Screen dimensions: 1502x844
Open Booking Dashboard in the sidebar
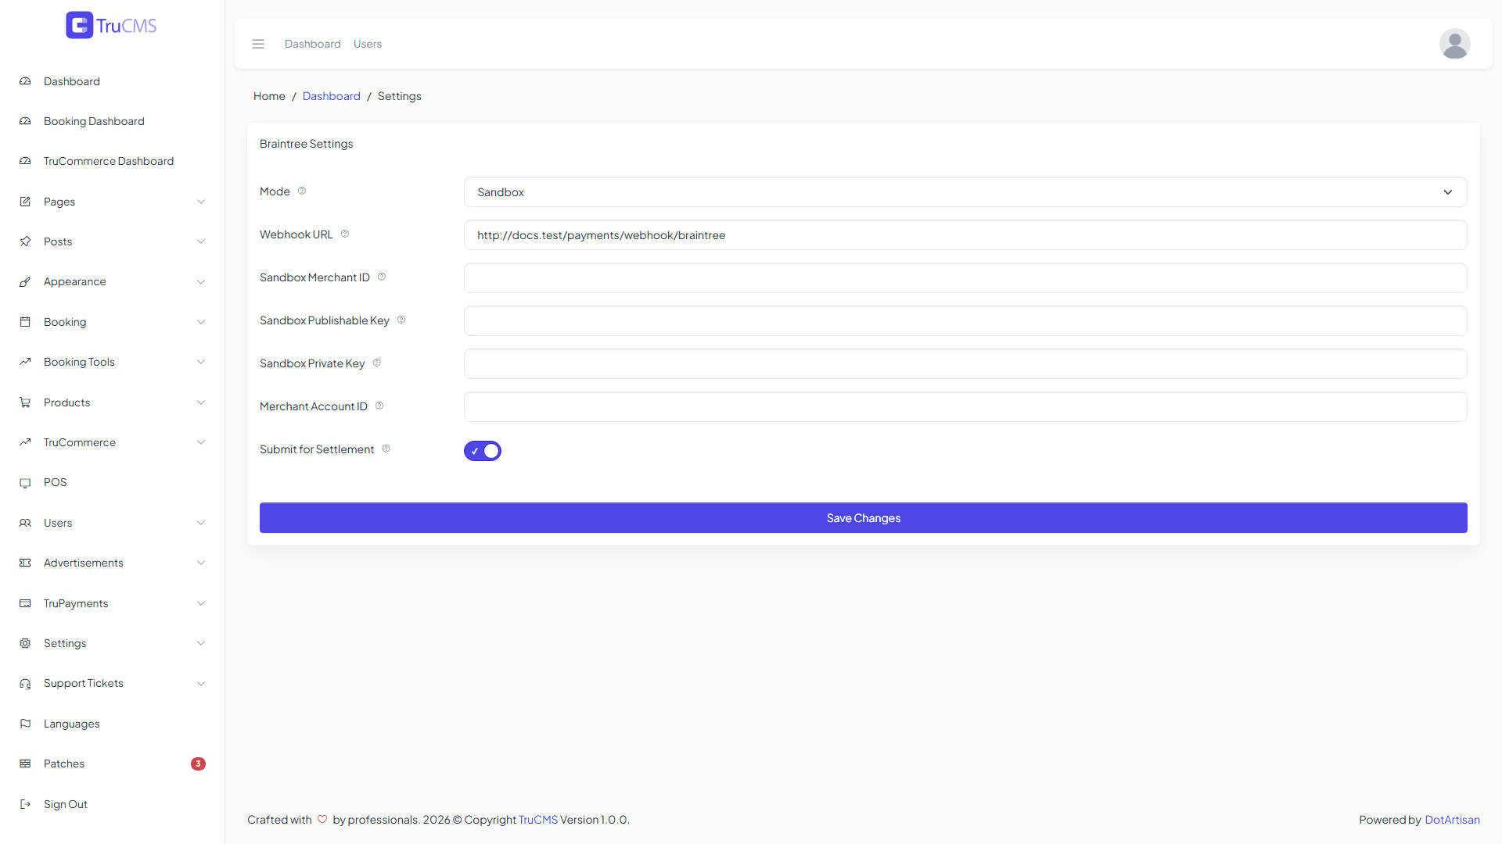pos(113,121)
